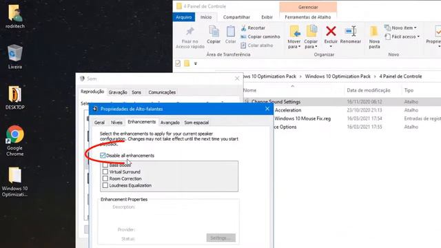
Task: Open the Geral tab in speaker properties
Action: [x=99, y=123]
